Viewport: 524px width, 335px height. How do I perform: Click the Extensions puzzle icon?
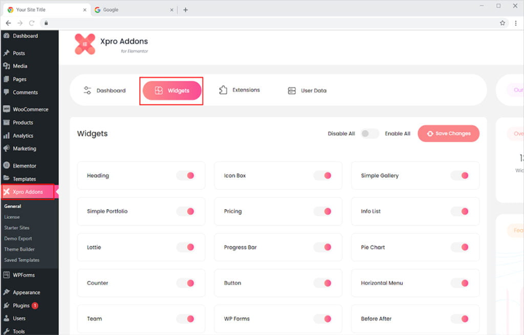click(223, 90)
